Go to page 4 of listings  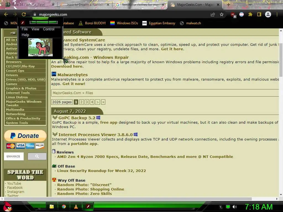point(92,102)
